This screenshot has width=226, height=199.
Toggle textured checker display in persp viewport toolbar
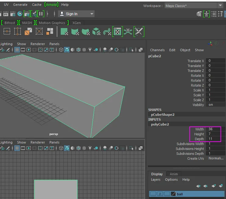coord(84,50)
